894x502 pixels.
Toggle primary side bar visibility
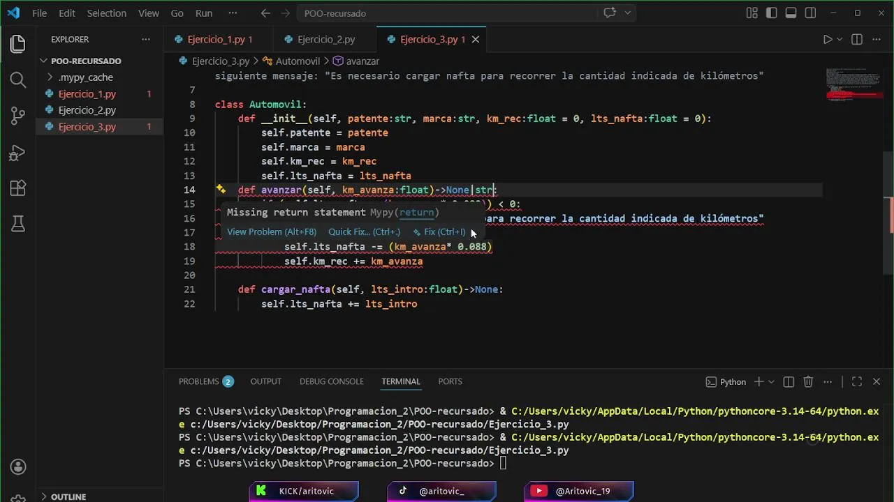(x=771, y=13)
